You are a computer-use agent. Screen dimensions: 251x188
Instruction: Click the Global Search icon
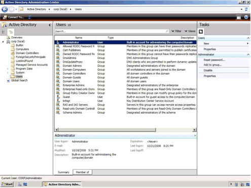pyautogui.click(x=8, y=80)
